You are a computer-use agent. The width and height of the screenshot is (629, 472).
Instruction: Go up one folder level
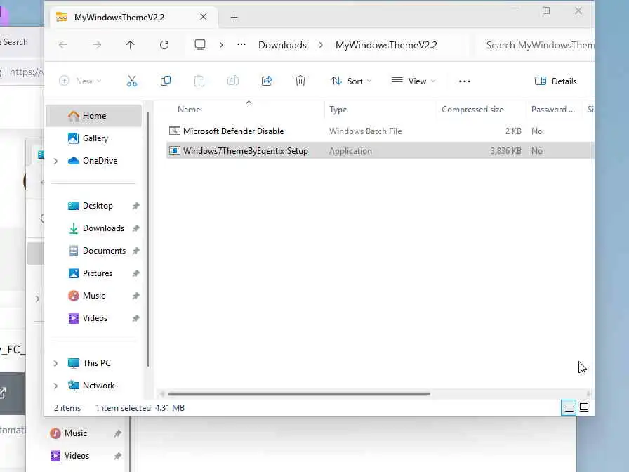point(130,45)
